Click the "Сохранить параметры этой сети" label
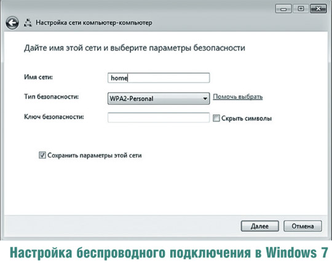Screen dimensions: 332x263 coord(95,155)
